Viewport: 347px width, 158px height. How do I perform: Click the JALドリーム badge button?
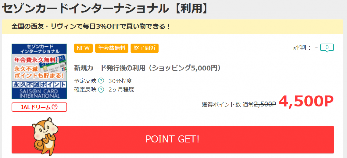[39, 107]
